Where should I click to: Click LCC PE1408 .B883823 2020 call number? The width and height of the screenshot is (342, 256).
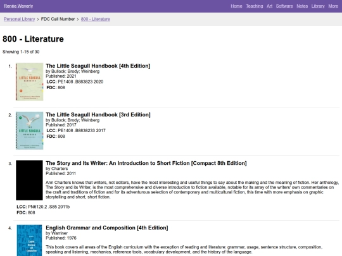pyautogui.click(x=75, y=82)
